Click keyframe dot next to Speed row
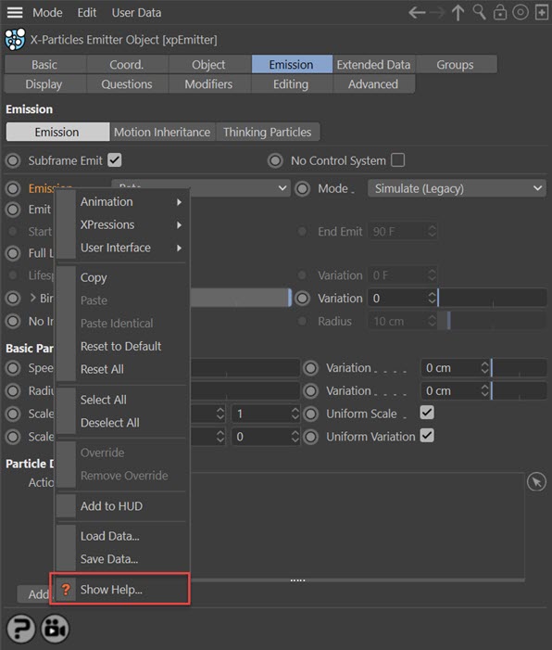552x650 pixels. (x=13, y=368)
